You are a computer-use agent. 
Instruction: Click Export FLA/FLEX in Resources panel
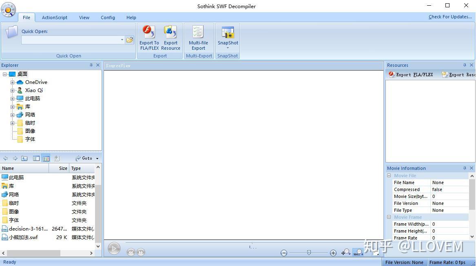[411, 75]
